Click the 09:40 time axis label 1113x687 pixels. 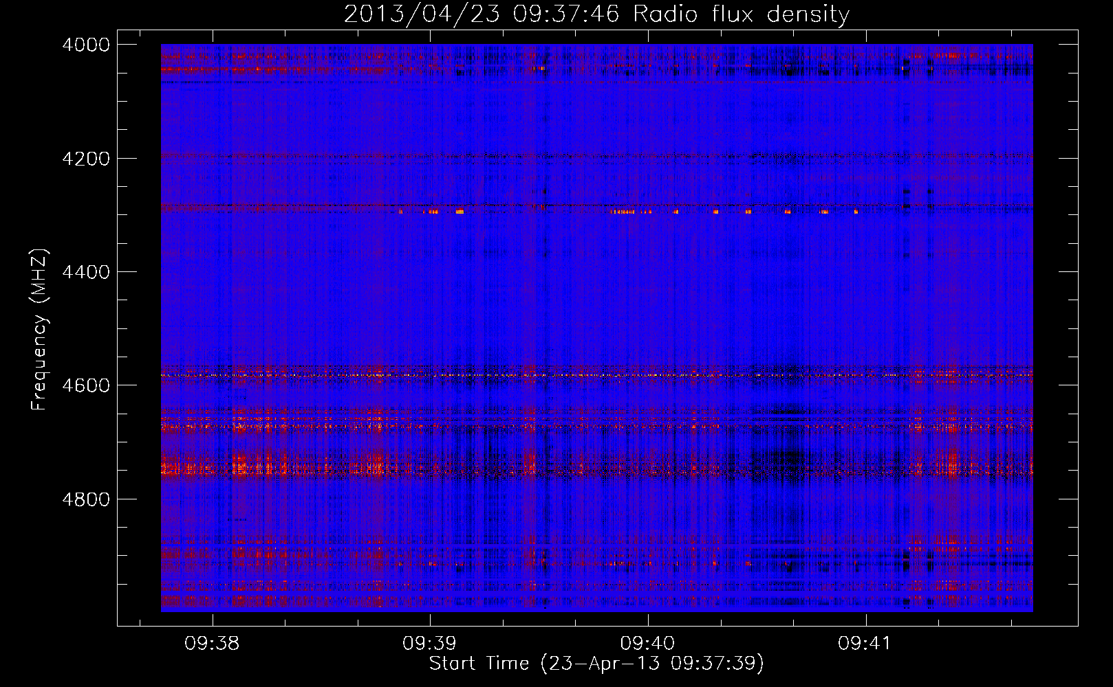tap(647, 644)
